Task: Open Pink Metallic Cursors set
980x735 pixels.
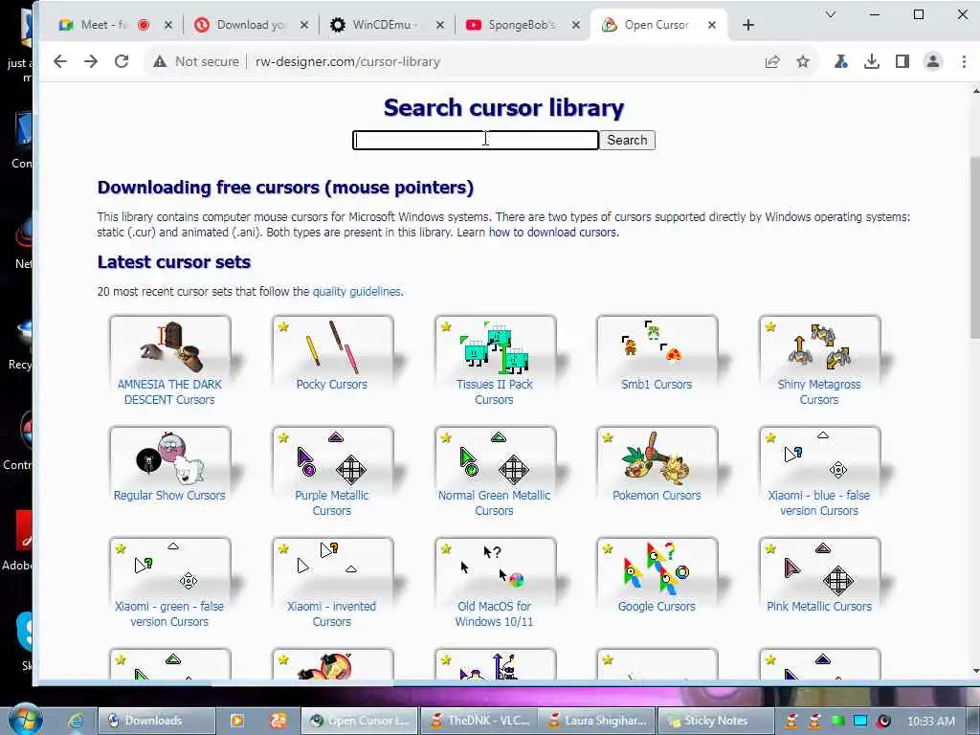Action: pos(819,606)
